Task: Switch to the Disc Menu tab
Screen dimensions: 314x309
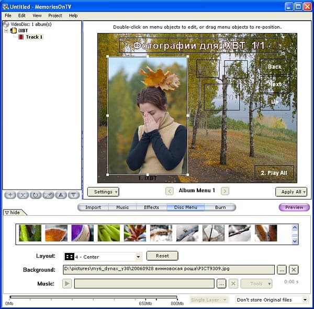Action: pyautogui.click(x=186, y=207)
